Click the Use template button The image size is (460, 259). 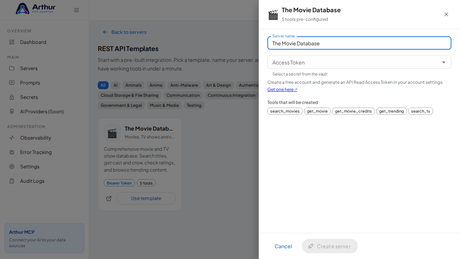(146, 198)
